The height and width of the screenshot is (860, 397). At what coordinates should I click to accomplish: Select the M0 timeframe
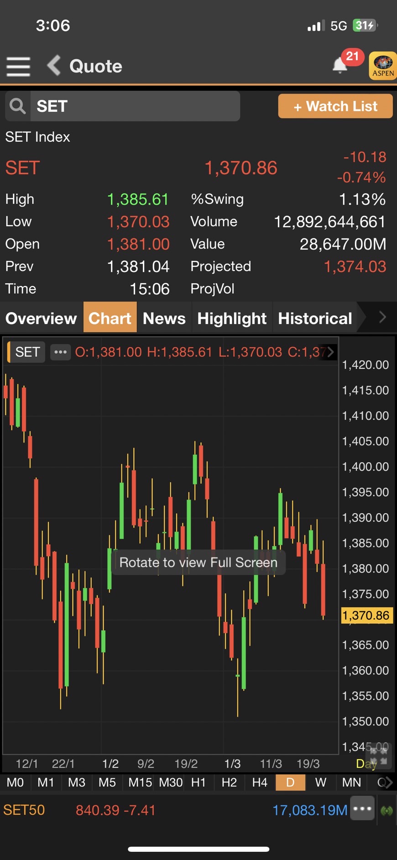15,782
